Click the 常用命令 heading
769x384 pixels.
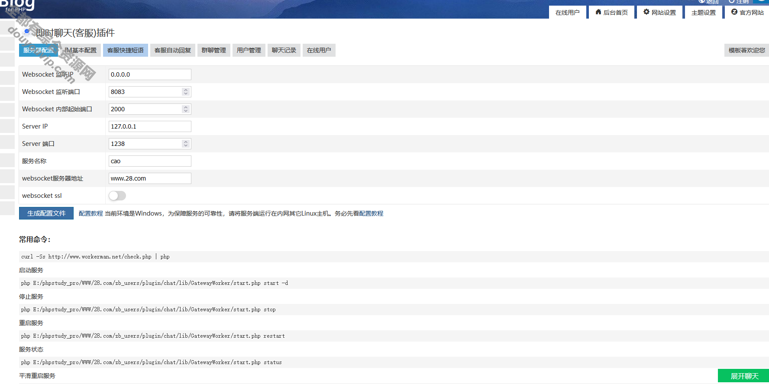(35, 239)
